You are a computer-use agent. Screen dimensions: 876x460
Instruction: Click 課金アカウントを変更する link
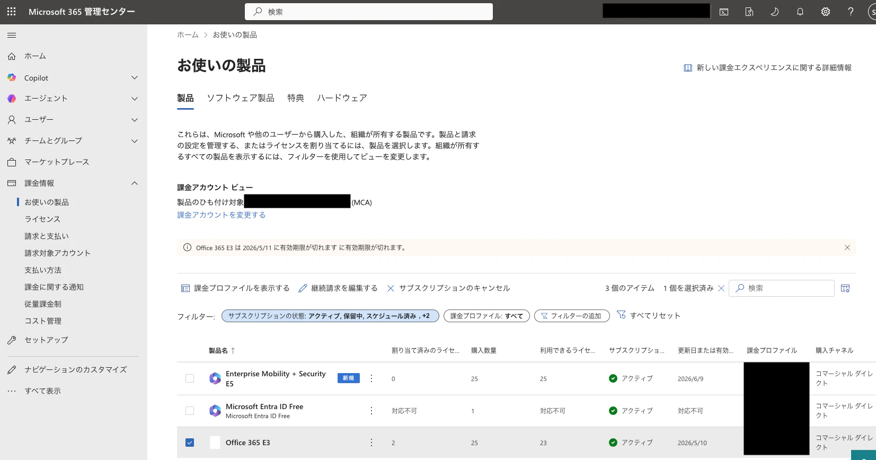pos(222,215)
